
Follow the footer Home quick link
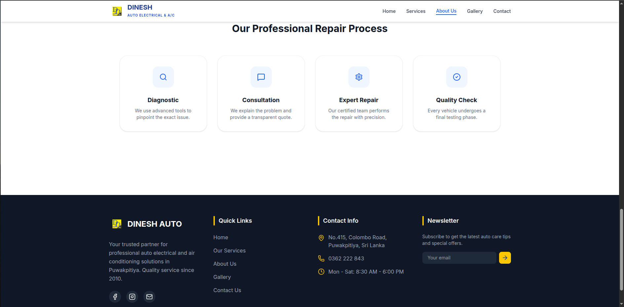tap(221, 237)
